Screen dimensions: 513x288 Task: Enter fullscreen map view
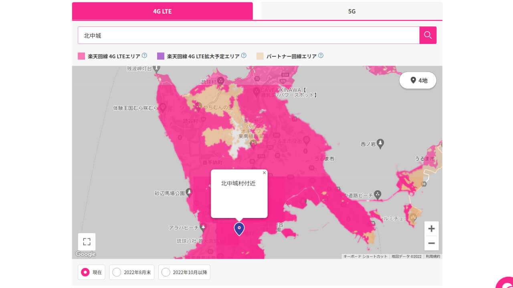coord(86,241)
